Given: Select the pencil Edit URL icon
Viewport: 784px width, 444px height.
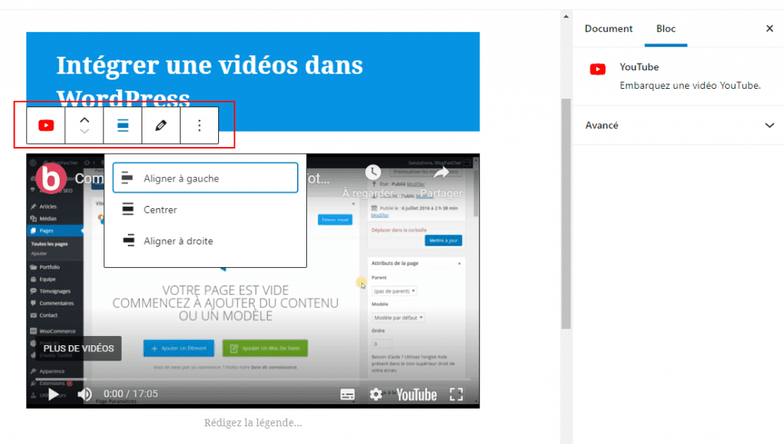Looking at the screenshot, I should (161, 124).
